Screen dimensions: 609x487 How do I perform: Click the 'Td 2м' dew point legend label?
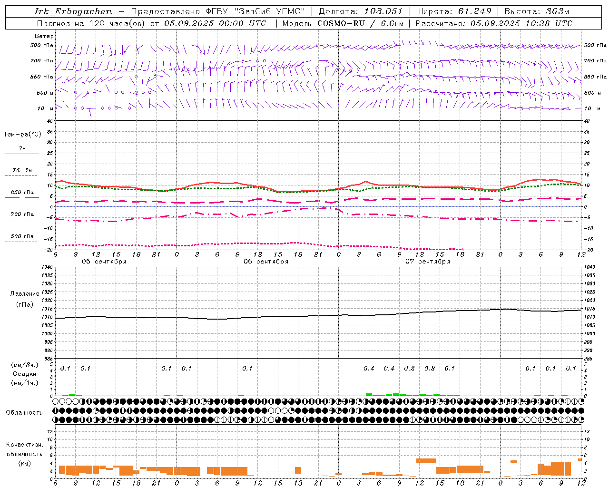pyautogui.click(x=22, y=170)
